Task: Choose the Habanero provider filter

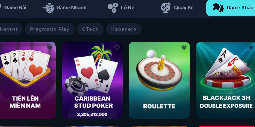Action: coord(124,29)
